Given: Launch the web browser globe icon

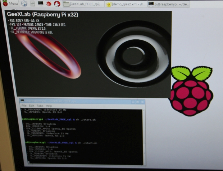Looking at the screenshot, I should 24,4.
